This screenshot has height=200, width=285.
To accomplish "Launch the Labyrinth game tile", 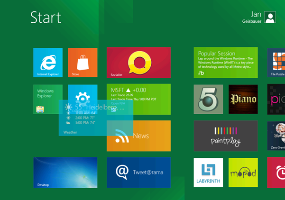I will [208, 173].
